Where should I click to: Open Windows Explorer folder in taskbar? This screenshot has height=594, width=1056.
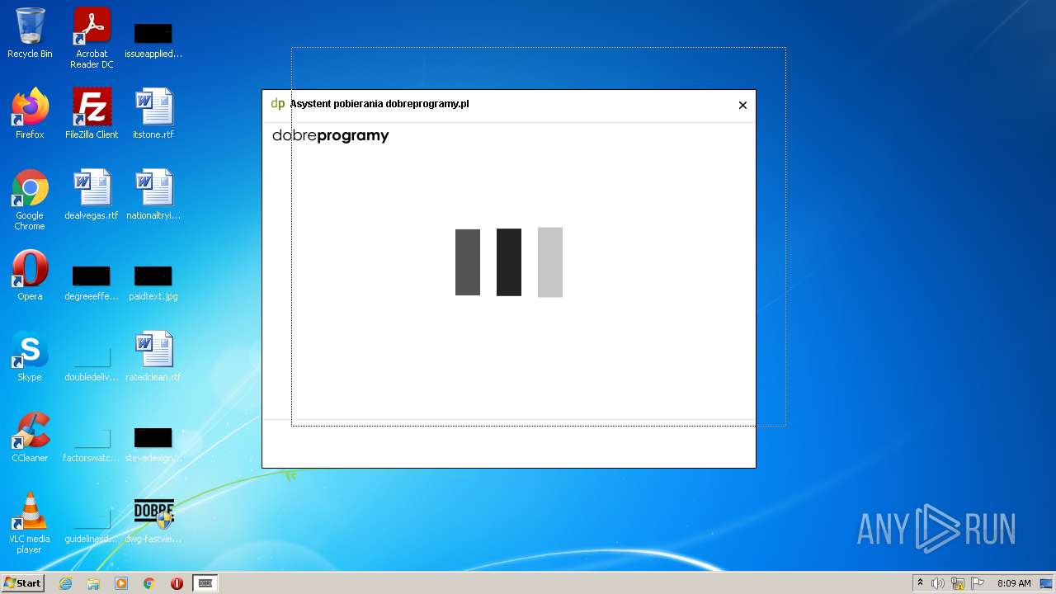[93, 583]
